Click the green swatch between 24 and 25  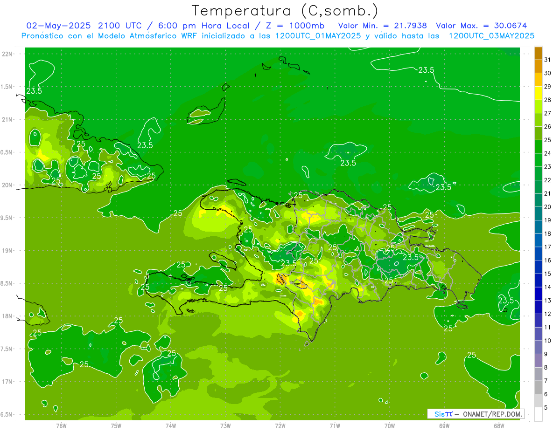[538, 147]
